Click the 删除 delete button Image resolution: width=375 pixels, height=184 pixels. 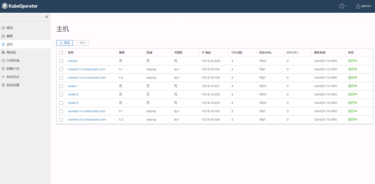[81, 43]
